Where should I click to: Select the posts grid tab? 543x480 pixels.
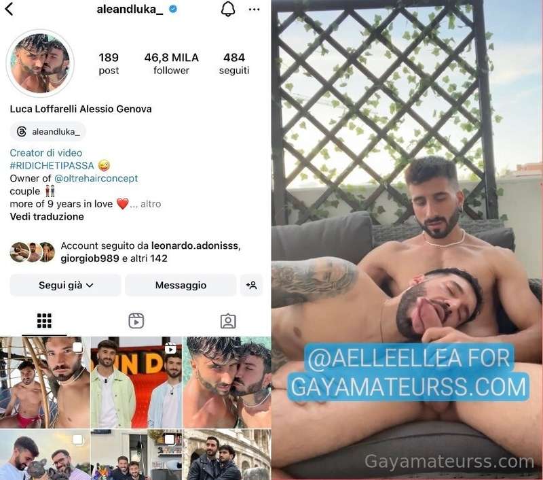pyautogui.click(x=44, y=321)
